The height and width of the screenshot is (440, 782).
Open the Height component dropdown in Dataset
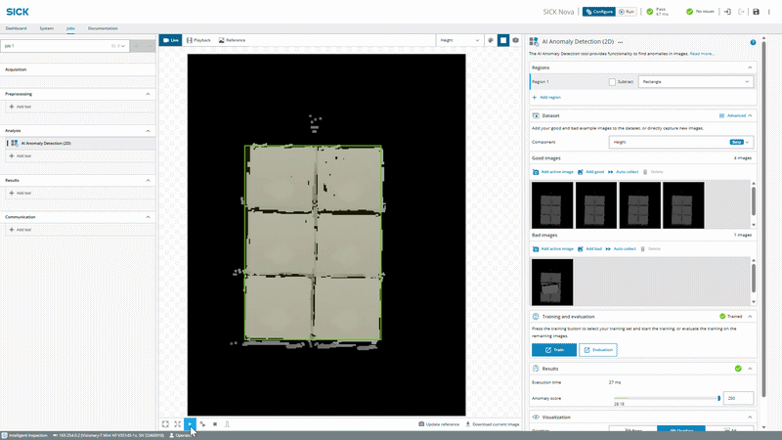pyautogui.click(x=680, y=142)
